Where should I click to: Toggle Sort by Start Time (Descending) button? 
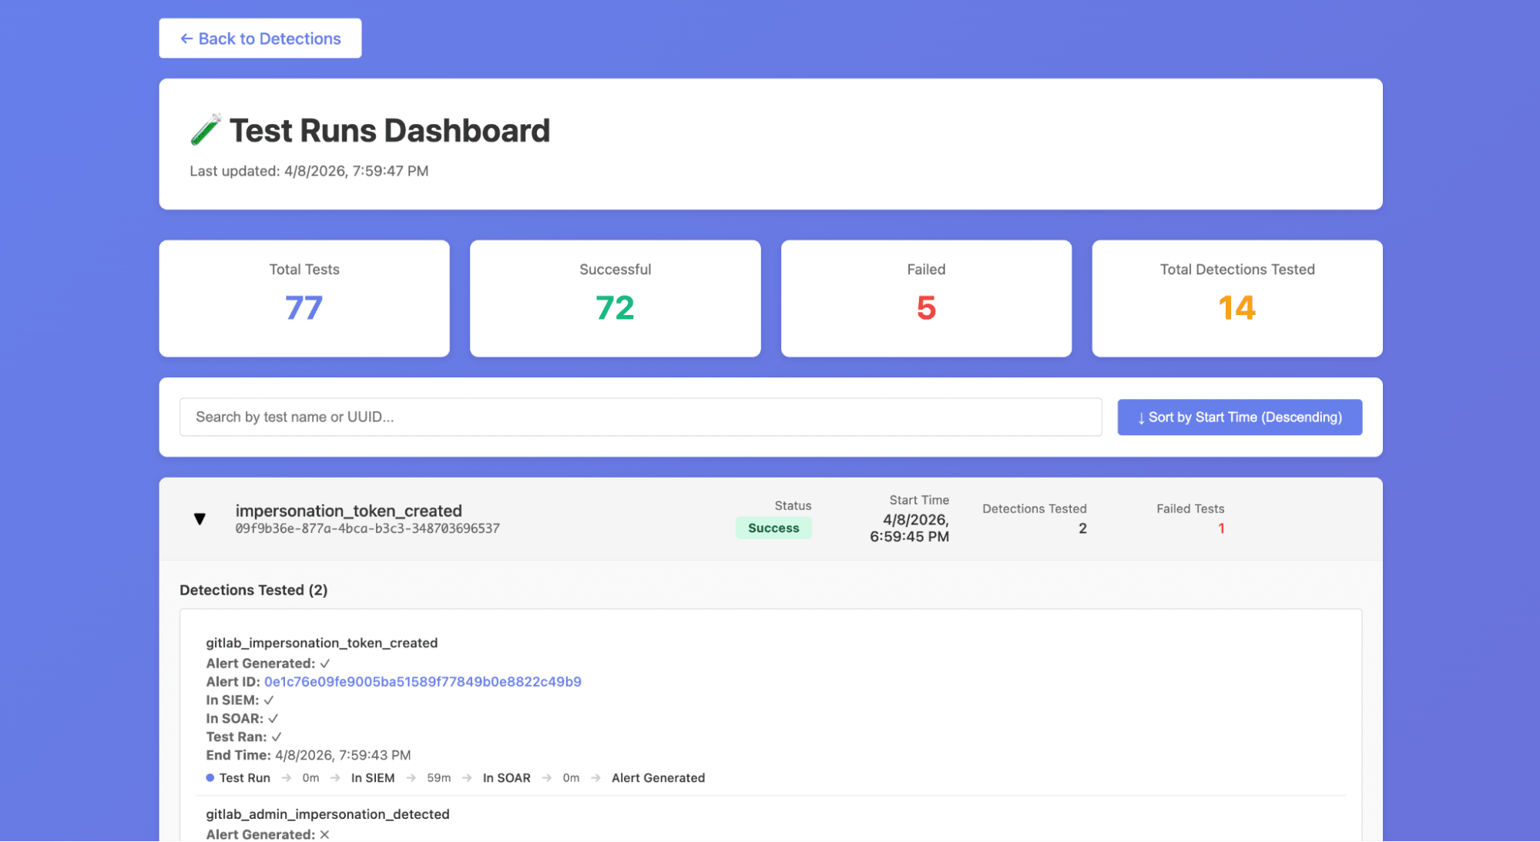[x=1240, y=417]
